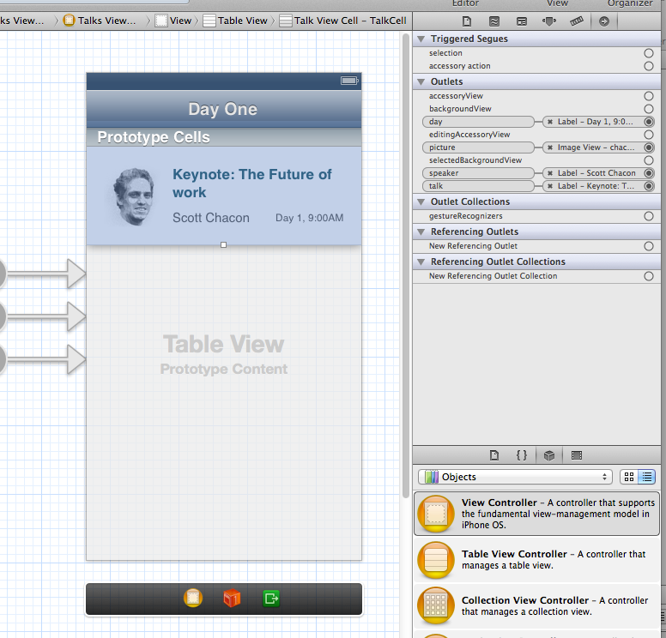Click the selection segue connection circle
This screenshot has height=638, width=666.
(x=649, y=53)
